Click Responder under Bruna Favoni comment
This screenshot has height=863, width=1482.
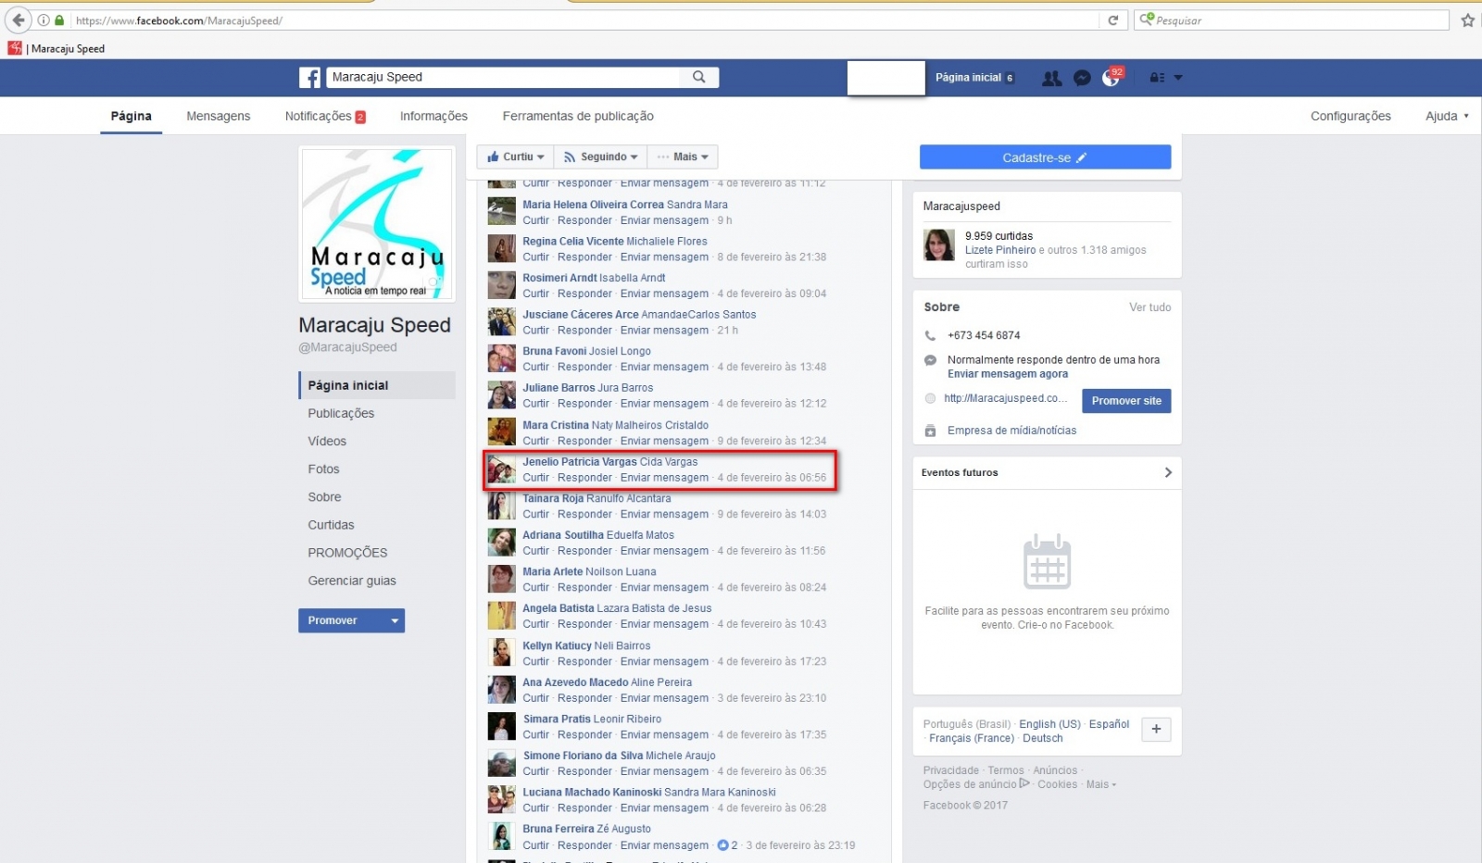coord(584,367)
